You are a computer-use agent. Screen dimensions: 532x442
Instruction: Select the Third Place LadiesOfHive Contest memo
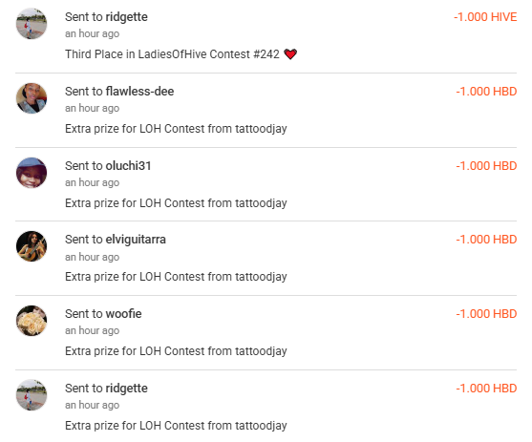point(181,54)
